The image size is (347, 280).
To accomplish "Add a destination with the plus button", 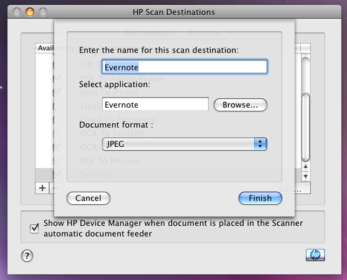I will pos(42,188).
